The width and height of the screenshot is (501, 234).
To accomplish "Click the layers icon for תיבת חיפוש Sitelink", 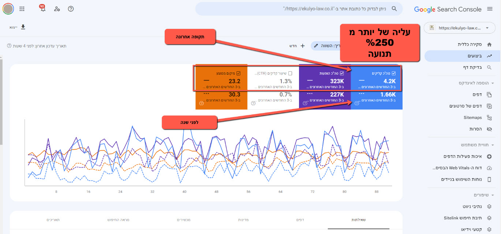I will pos(489,218).
